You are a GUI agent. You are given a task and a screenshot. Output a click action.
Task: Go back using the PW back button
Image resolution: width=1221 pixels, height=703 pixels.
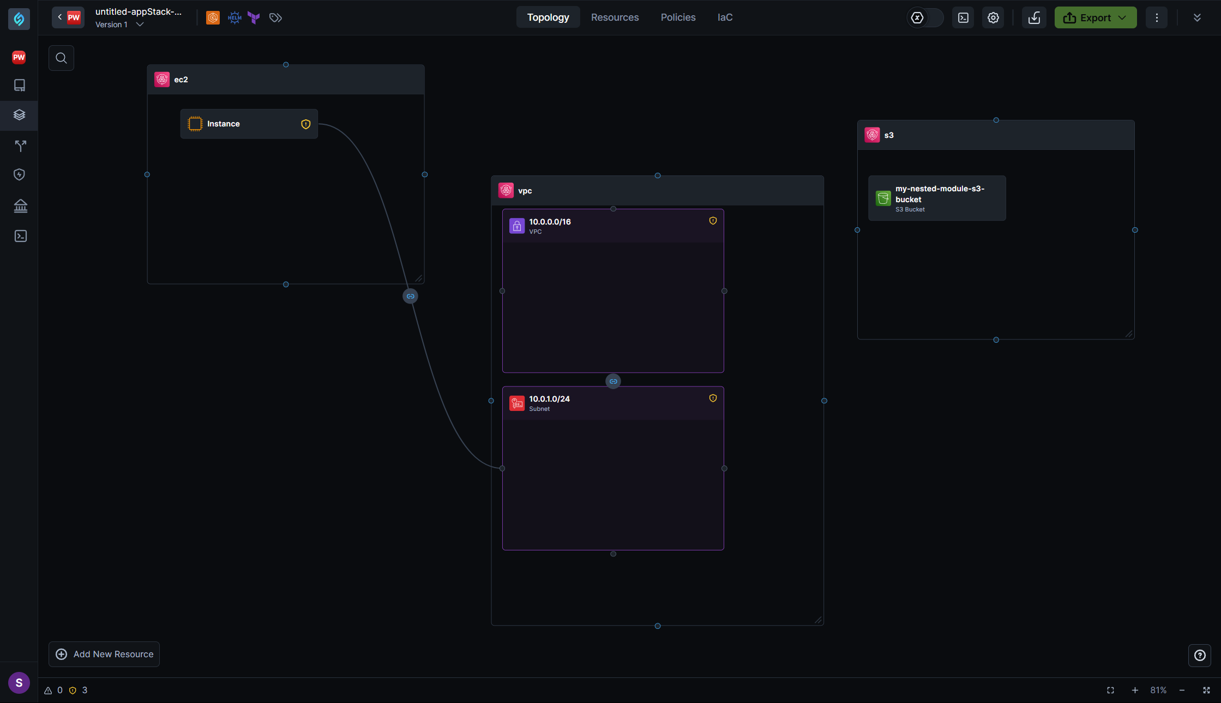coord(68,17)
